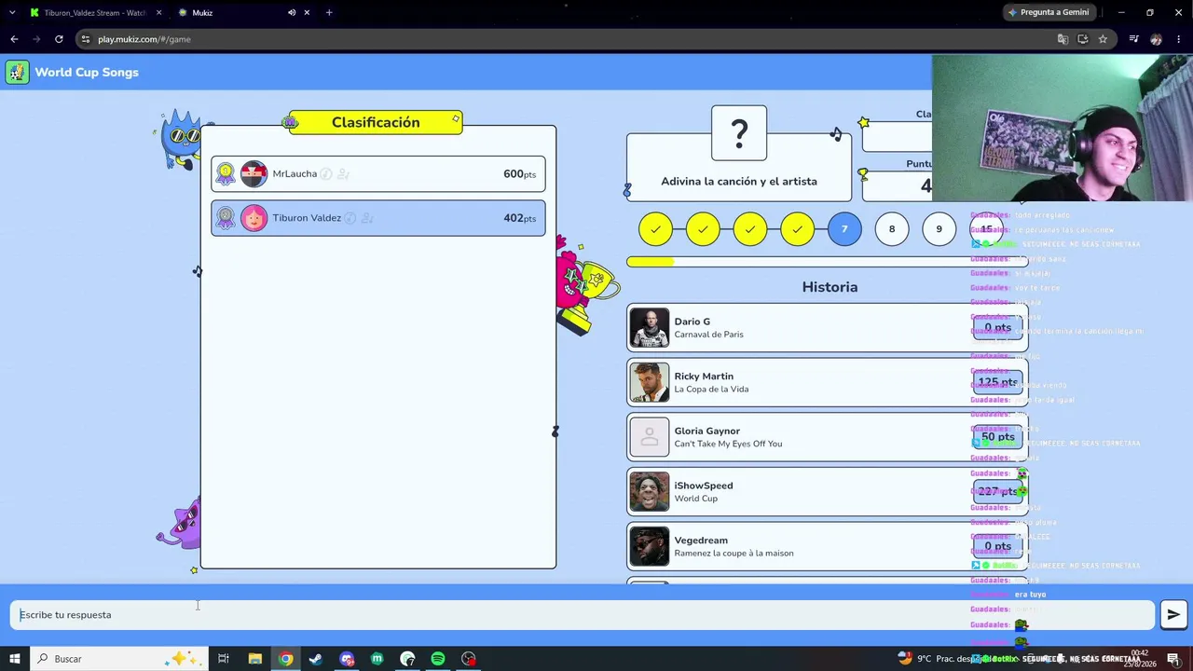Click the World Cup Songs quiz logo
1193x671 pixels.
[x=17, y=73]
